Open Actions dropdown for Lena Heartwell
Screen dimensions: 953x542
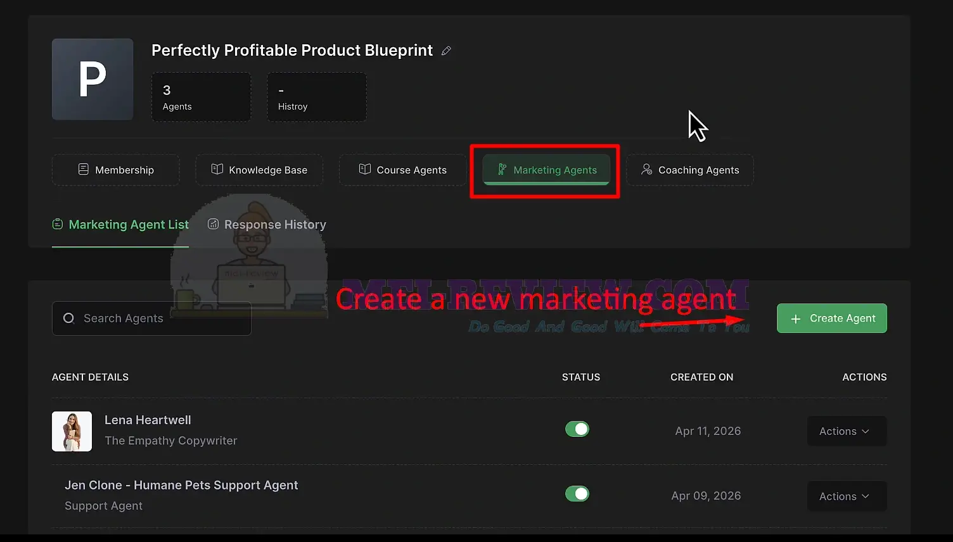[x=847, y=431]
